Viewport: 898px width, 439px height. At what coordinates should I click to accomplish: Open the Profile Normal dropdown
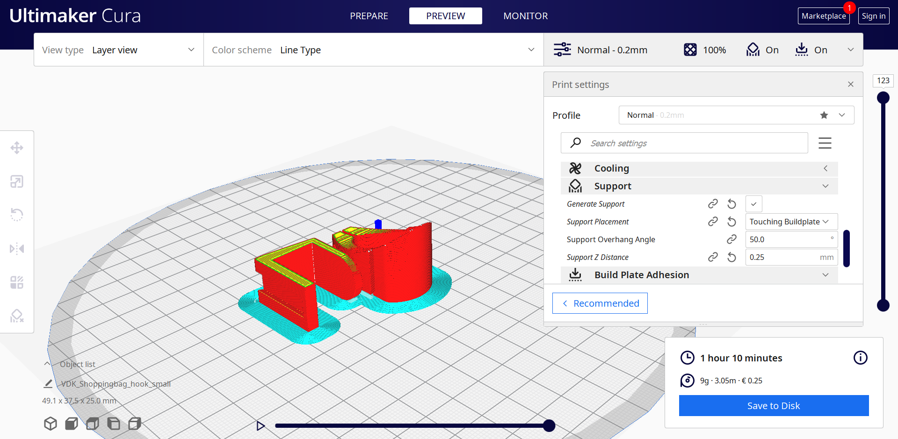(x=737, y=115)
